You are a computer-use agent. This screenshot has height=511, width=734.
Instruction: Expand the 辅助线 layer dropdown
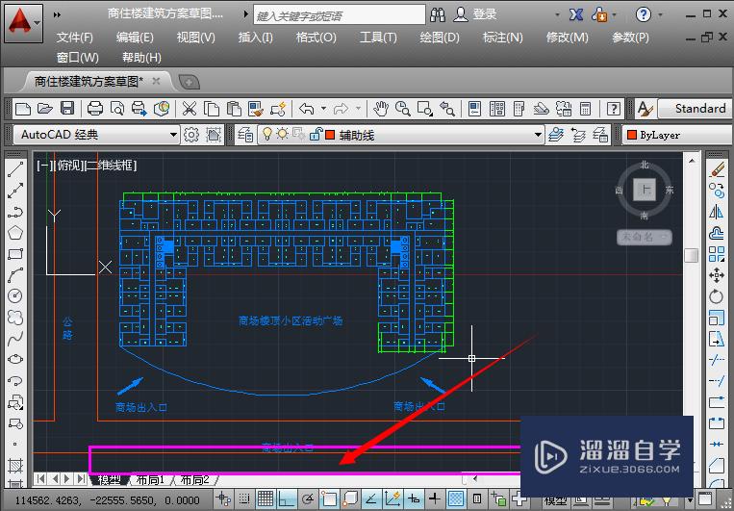click(x=538, y=136)
